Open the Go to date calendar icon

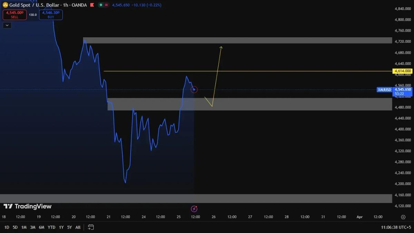[90, 227]
